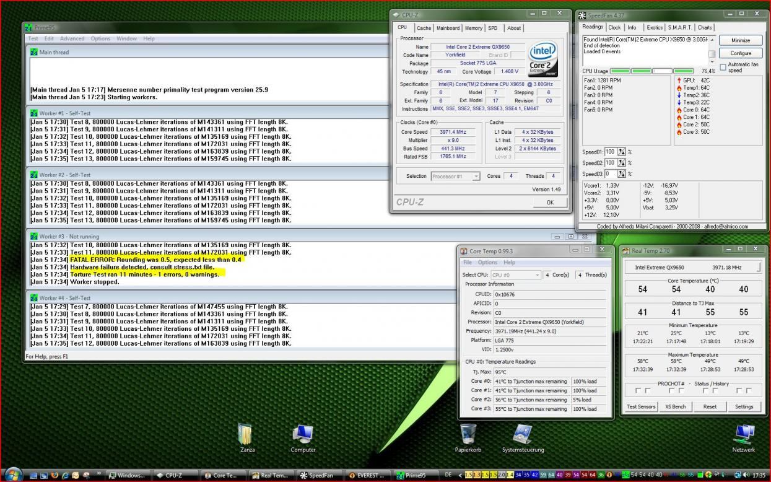Click the SpeedFan fan title bar icon
The image size is (771, 482).
pyautogui.click(x=582, y=15)
